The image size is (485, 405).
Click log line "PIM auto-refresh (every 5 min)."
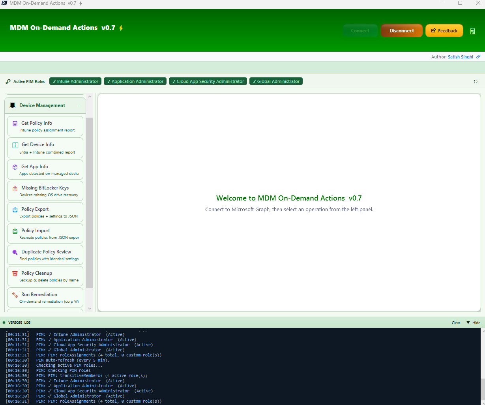[x=73, y=360]
